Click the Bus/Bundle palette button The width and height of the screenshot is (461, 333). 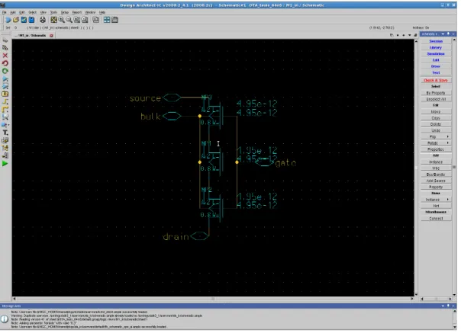[436, 175]
